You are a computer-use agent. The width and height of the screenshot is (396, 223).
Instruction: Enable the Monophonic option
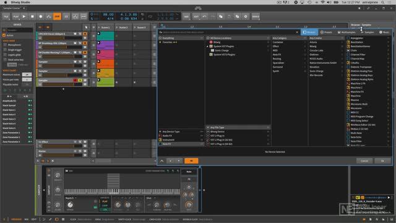[5, 45]
